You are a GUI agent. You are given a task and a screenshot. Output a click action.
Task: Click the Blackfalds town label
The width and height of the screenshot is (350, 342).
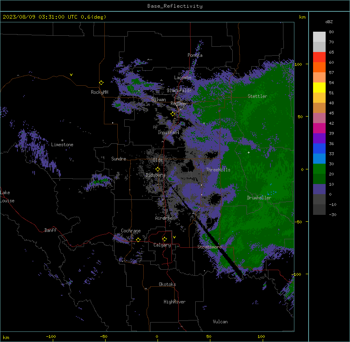tap(179, 91)
